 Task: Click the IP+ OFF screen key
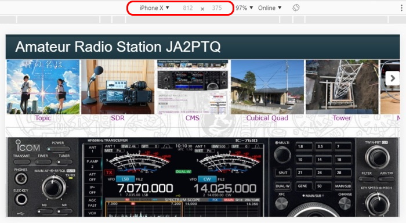92,190
